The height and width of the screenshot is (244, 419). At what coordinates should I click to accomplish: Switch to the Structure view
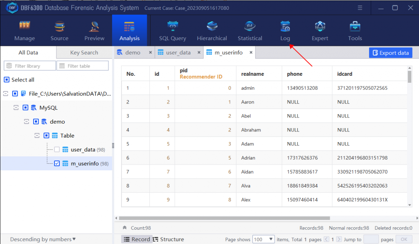tap(169, 239)
